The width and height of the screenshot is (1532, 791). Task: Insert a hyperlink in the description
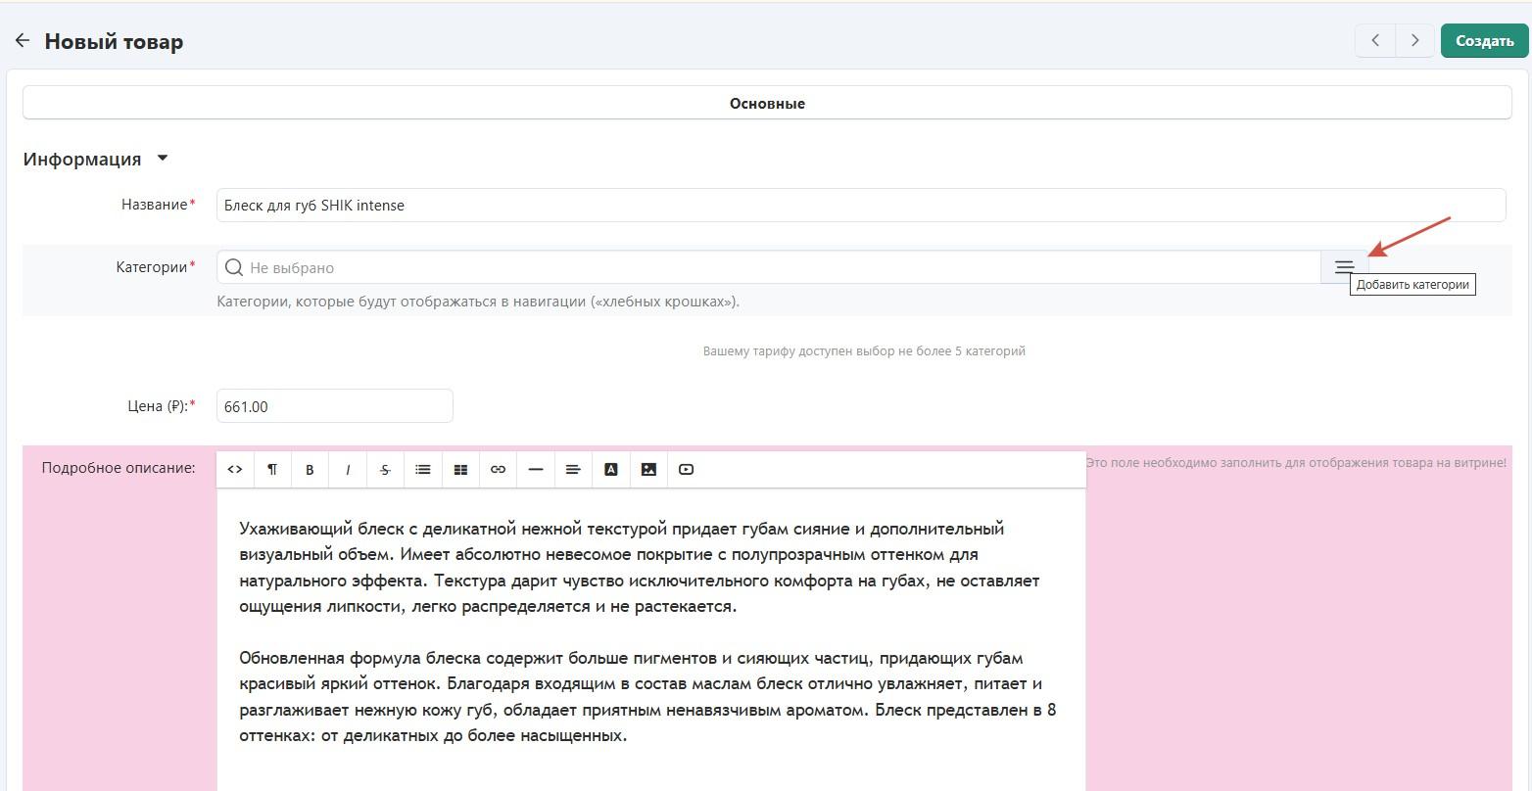(x=498, y=470)
